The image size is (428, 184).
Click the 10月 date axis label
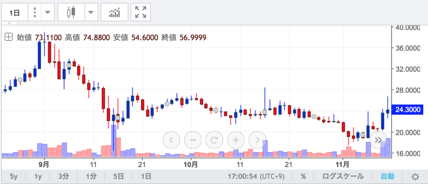point(191,164)
